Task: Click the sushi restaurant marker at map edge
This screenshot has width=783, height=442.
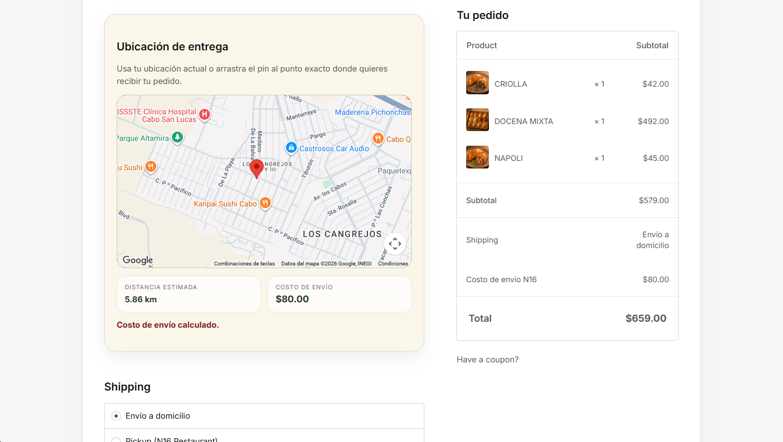Action: tap(151, 167)
